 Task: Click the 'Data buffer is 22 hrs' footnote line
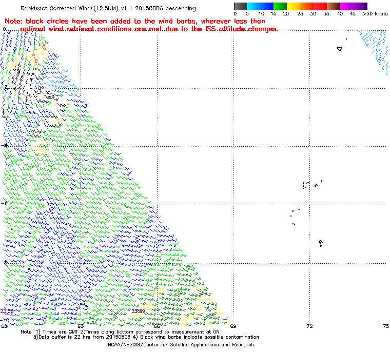[146, 337]
